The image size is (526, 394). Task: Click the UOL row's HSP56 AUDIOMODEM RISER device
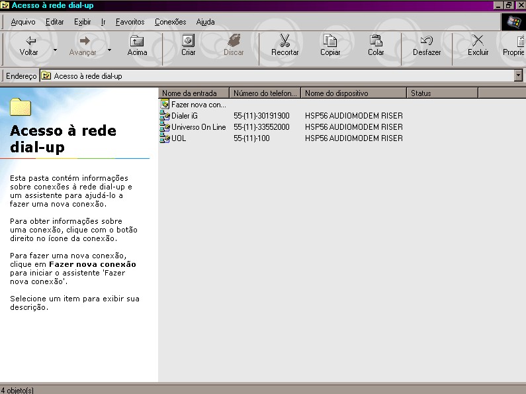point(353,138)
